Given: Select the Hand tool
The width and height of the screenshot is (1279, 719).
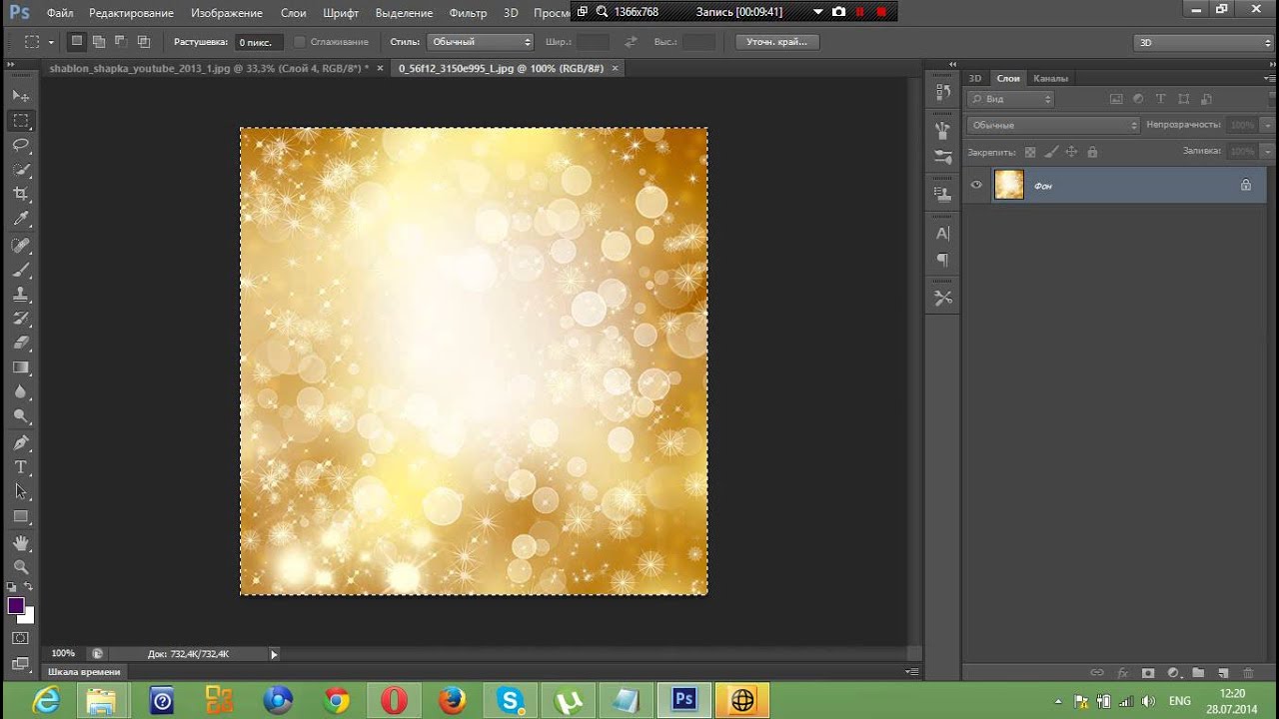Looking at the screenshot, I should 21,543.
